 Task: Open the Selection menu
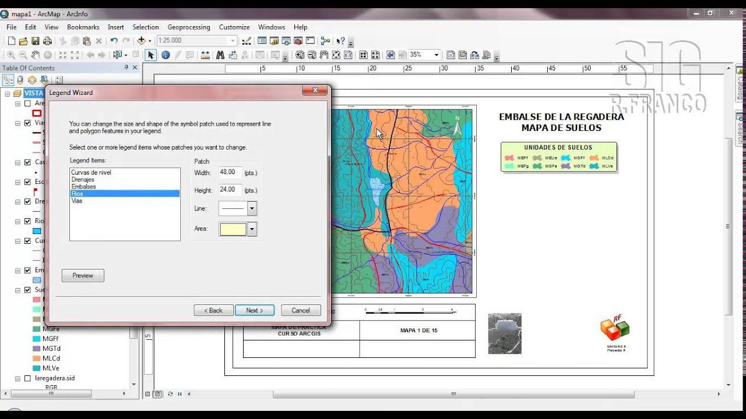pyautogui.click(x=146, y=27)
